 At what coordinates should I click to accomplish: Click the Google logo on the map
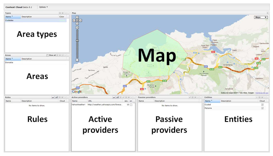pos(77,92)
